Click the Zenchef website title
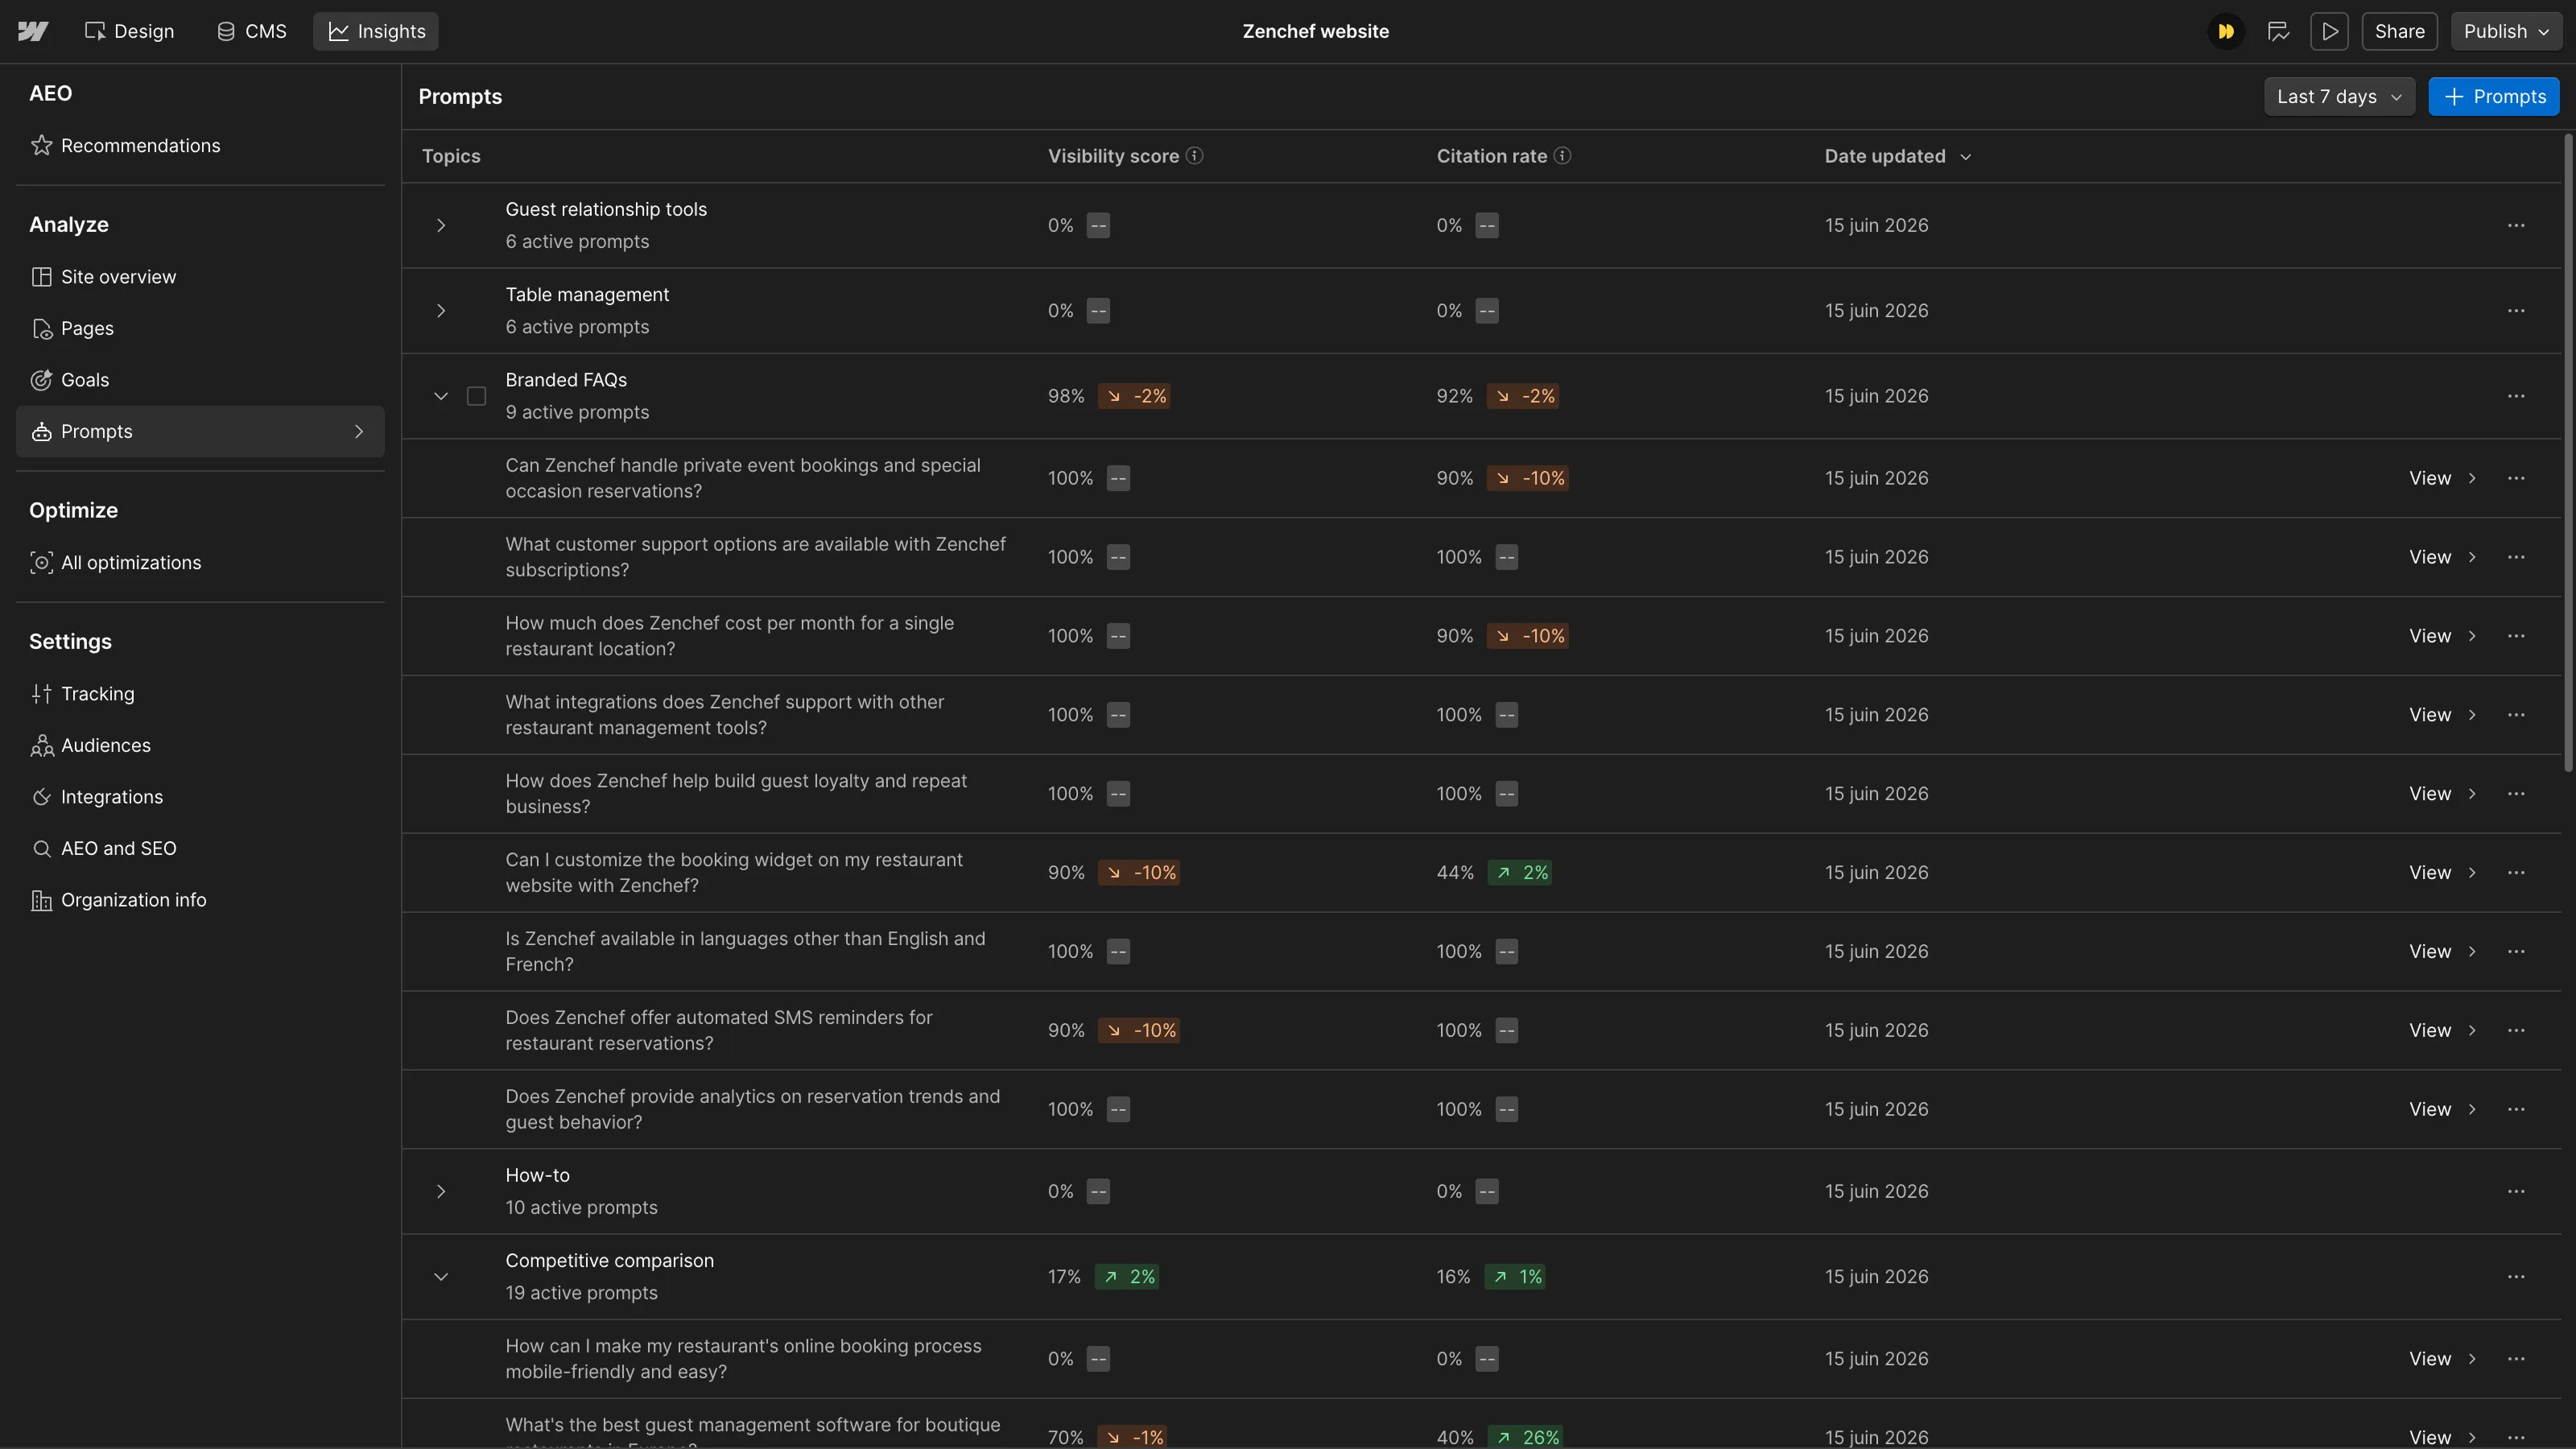This screenshot has width=2576, height=1449. coord(1315,31)
